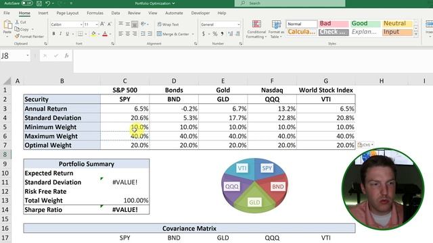
Task: Switch to Developer tab
Action: coord(200,13)
